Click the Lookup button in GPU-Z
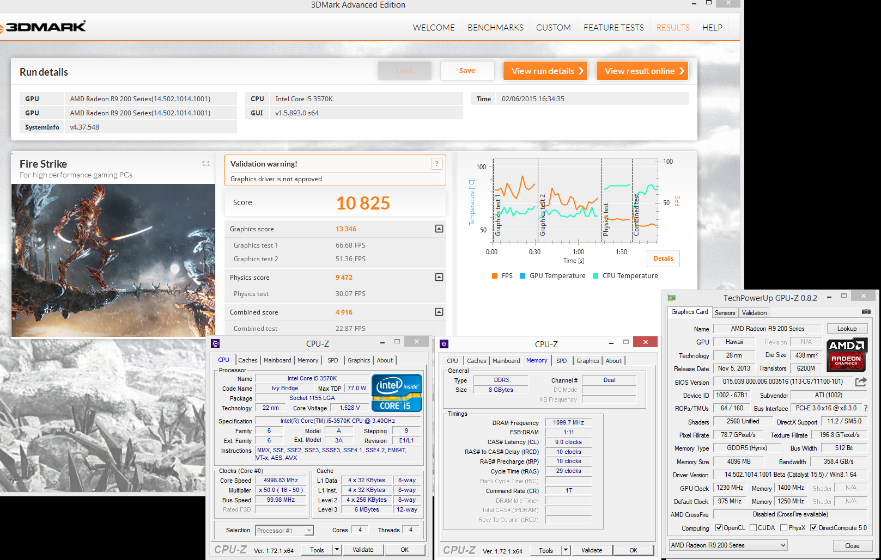Image resolution: width=881 pixels, height=560 pixels. point(847,329)
